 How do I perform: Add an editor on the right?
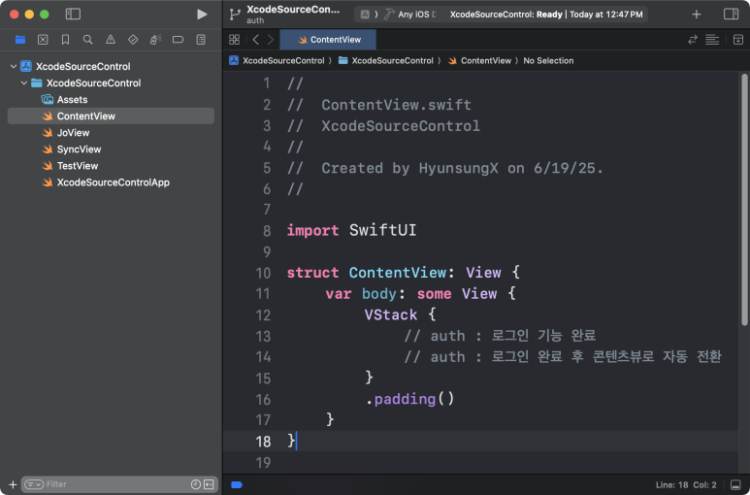pyautogui.click(x=738, y=40)
